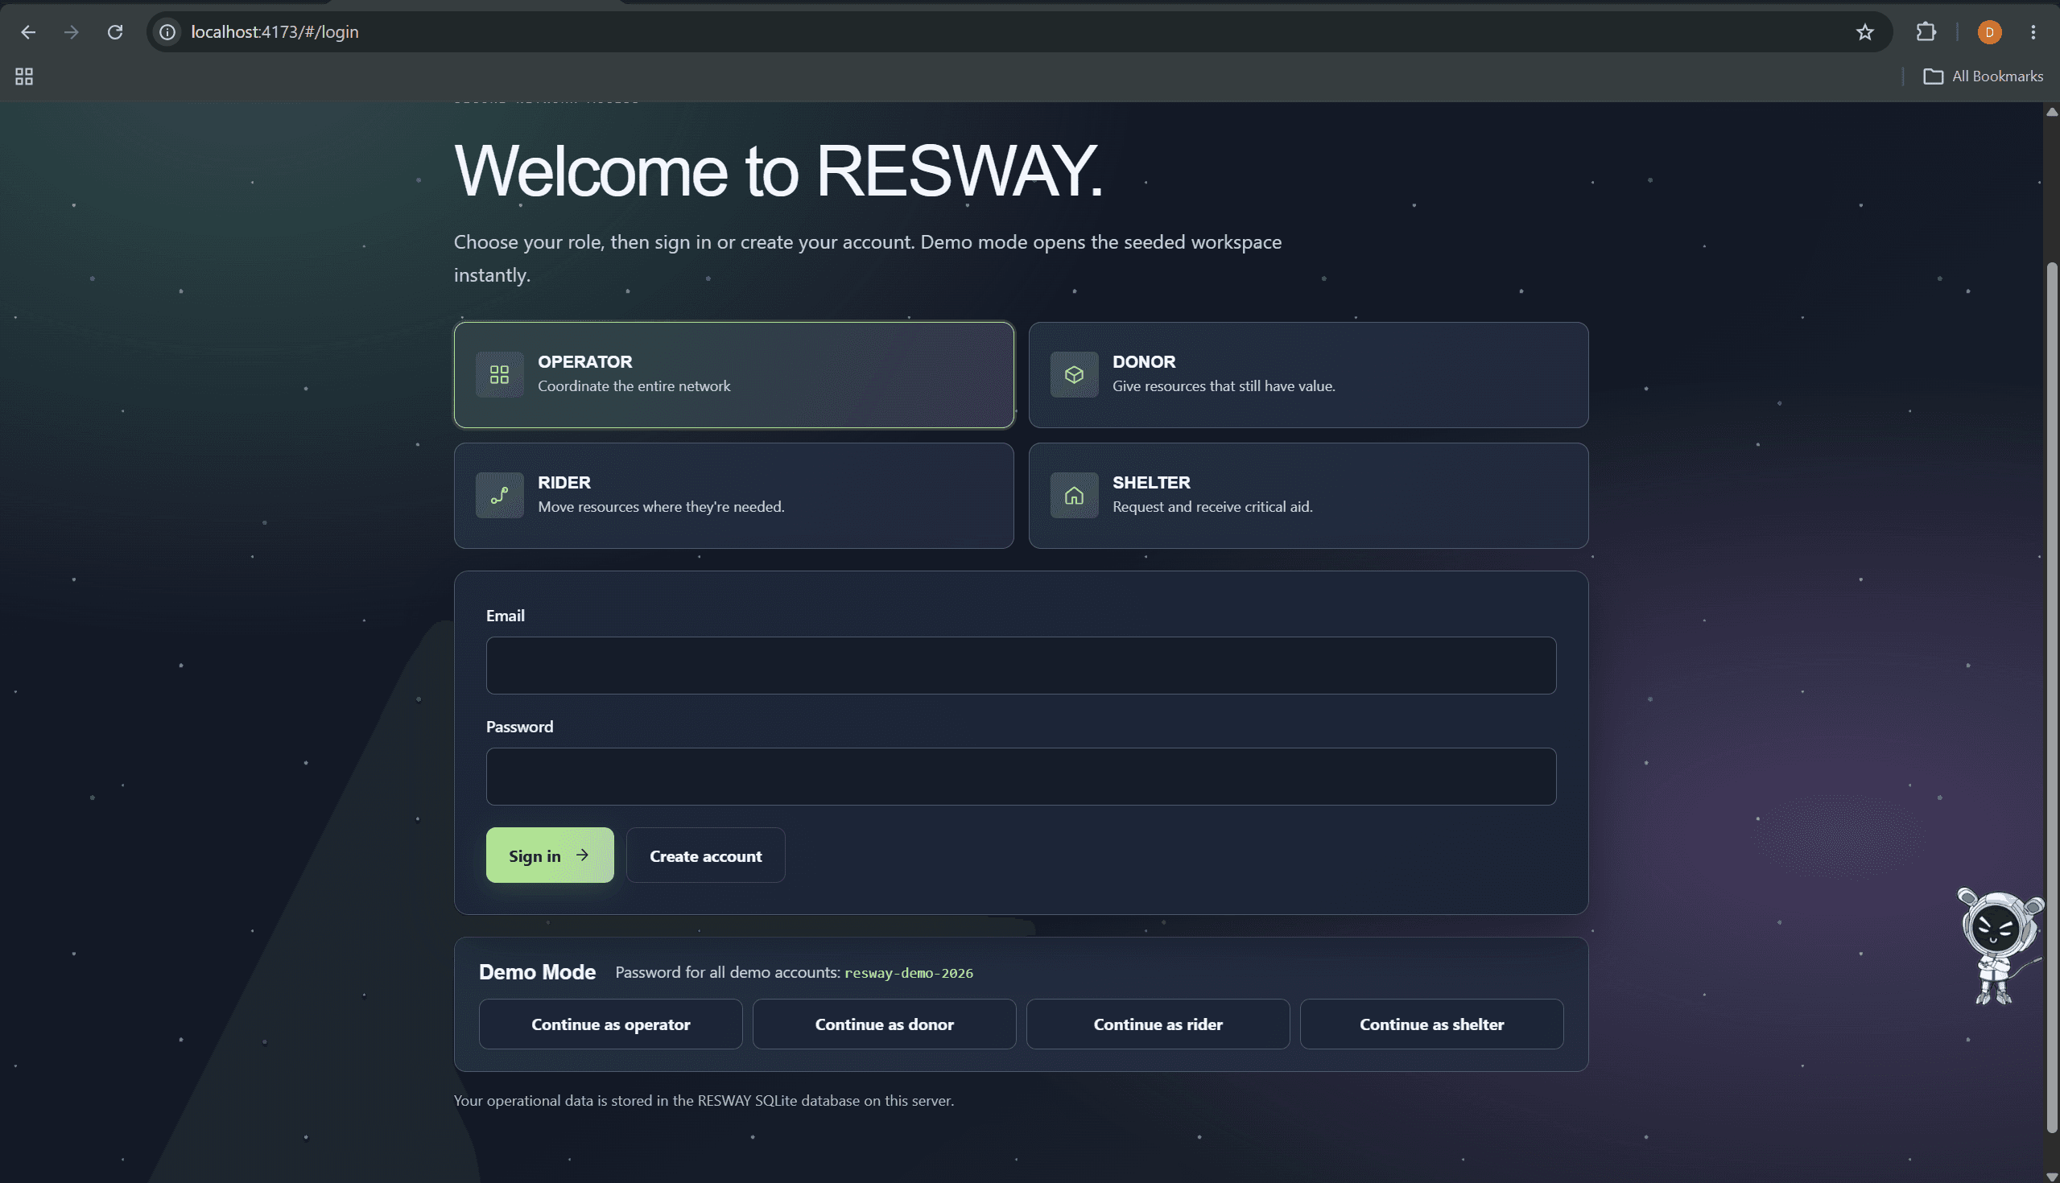Image resolution: width=2060 pixels, height=1183 pixels.
Task: Click the Shelter role house icon
Action: [x=1074, y=495]
